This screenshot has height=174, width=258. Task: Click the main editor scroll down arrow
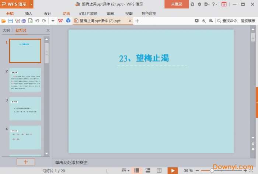[x=253, y=138]
